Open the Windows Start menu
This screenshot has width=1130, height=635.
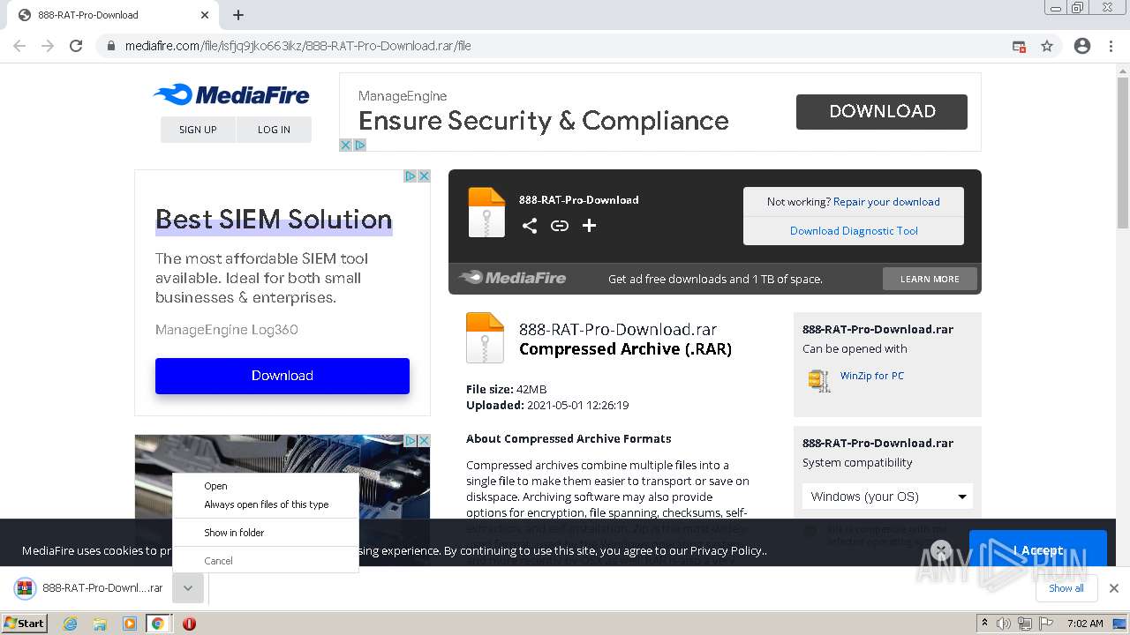click(x=25, y=624)
